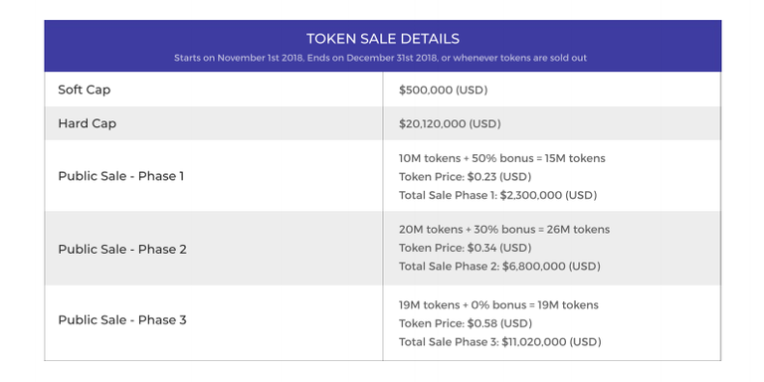
Task: Select the 19M tokens + 0% bonus line
Action: click(498, 305)
